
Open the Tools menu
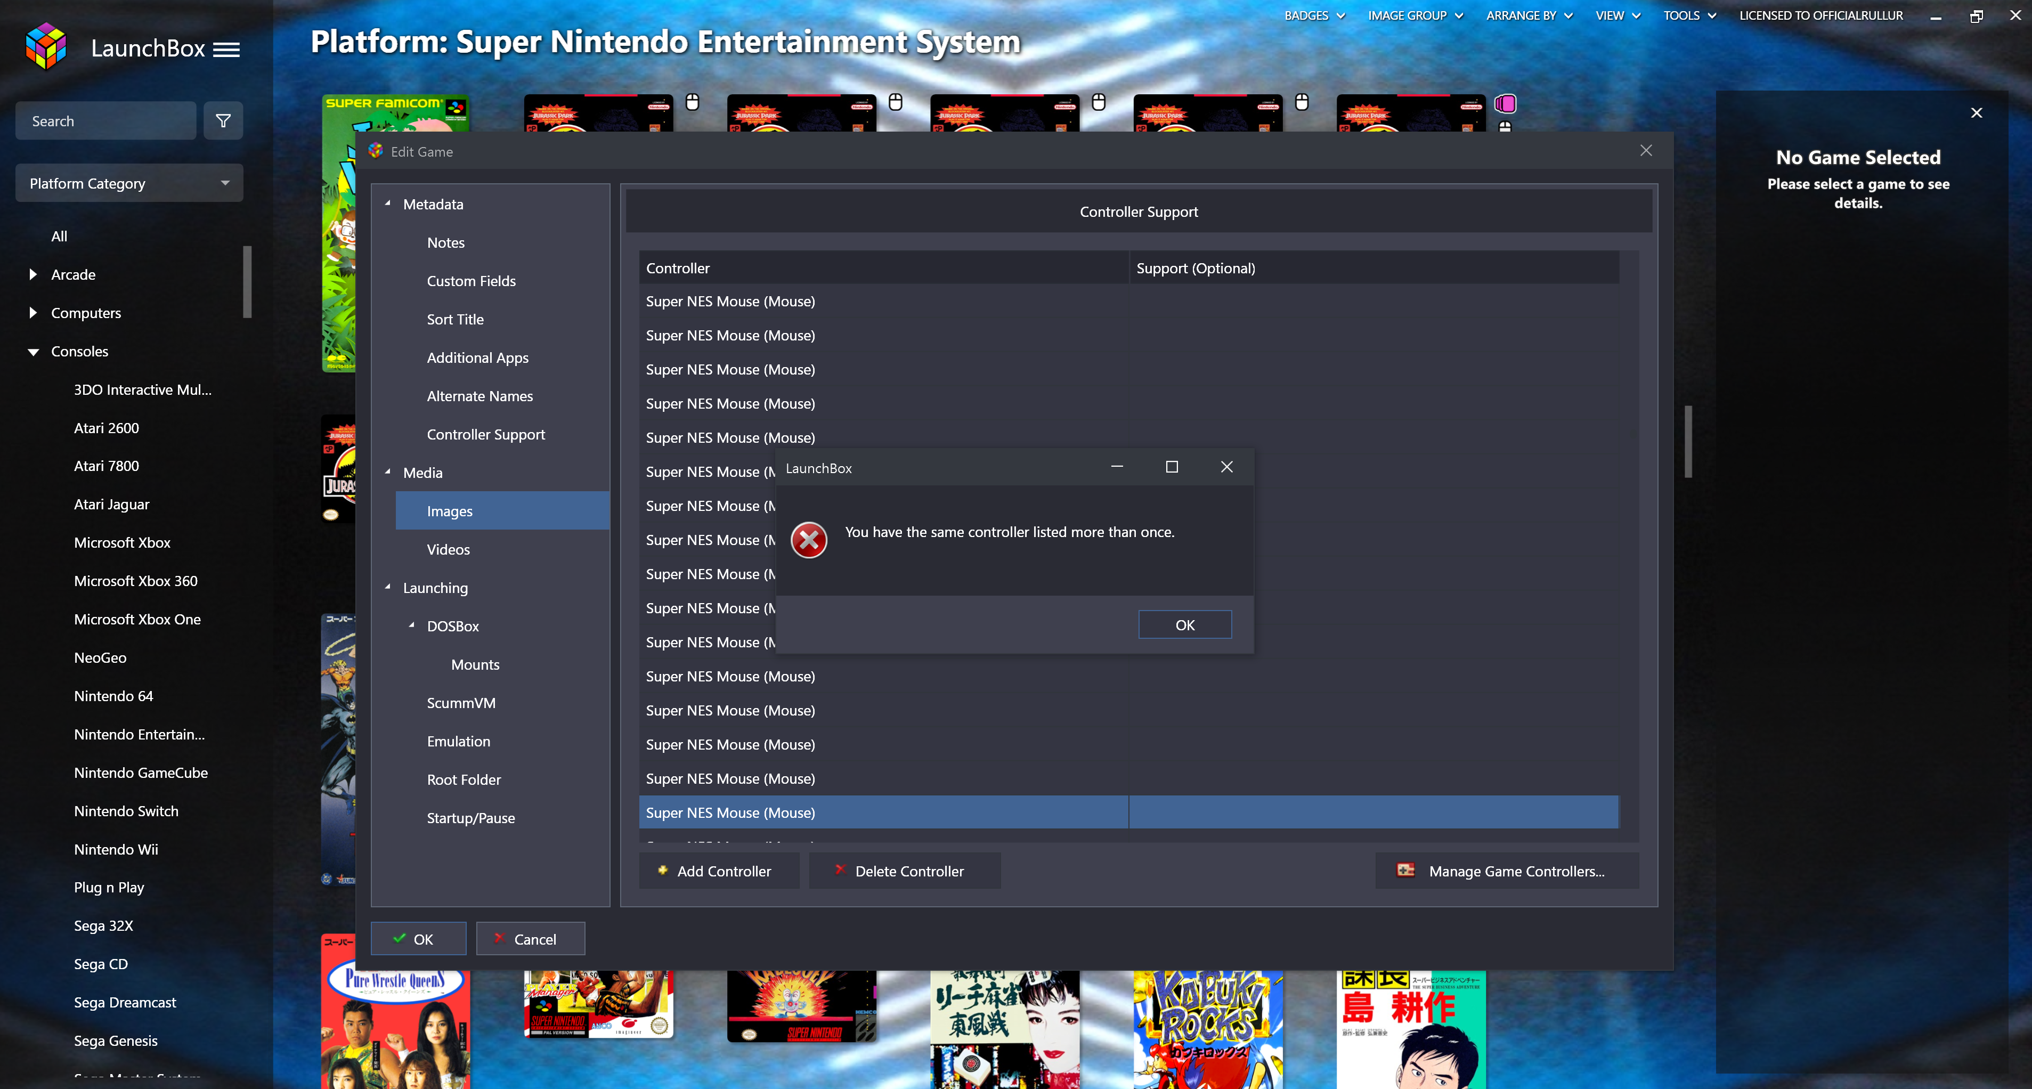[1689, 15]
